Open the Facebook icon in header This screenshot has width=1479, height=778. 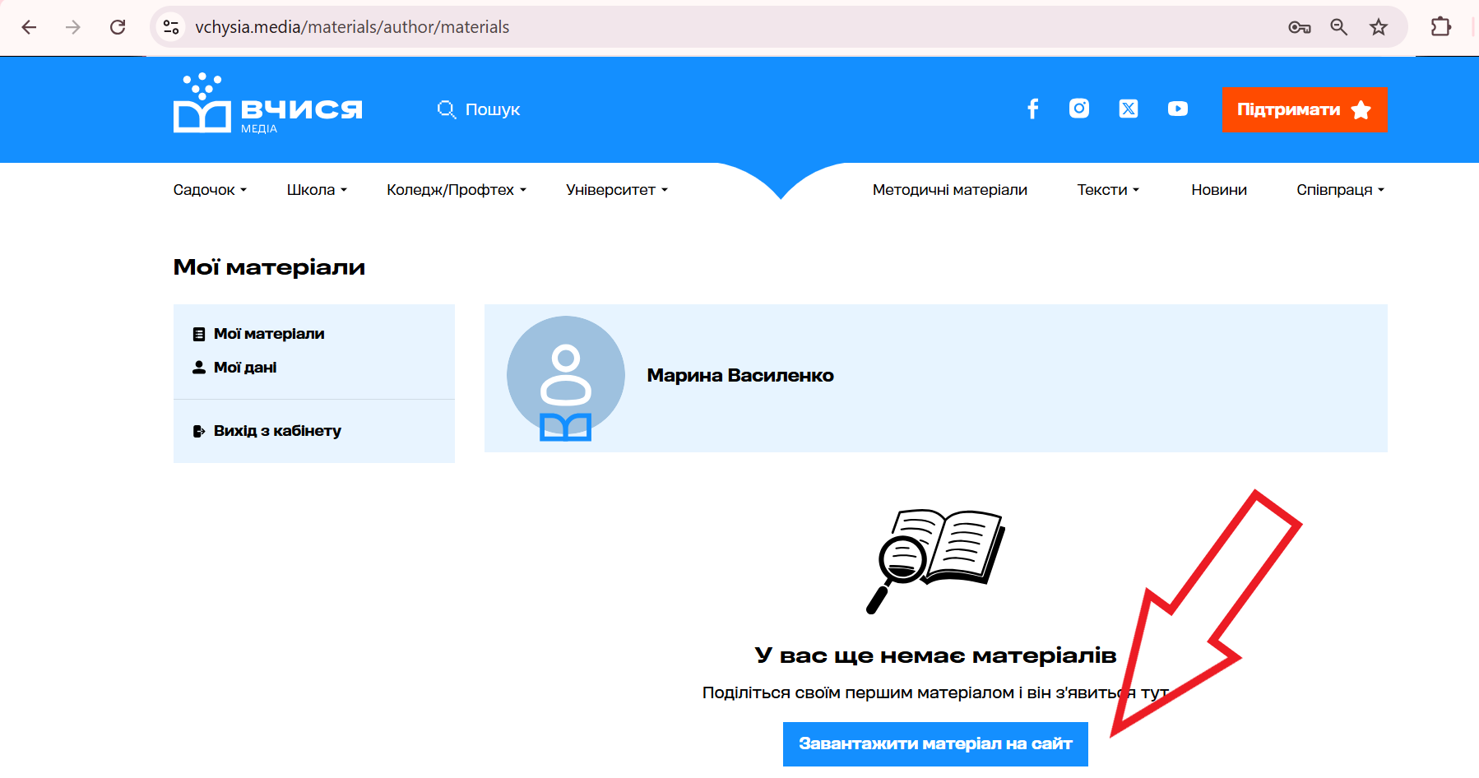1033,109
